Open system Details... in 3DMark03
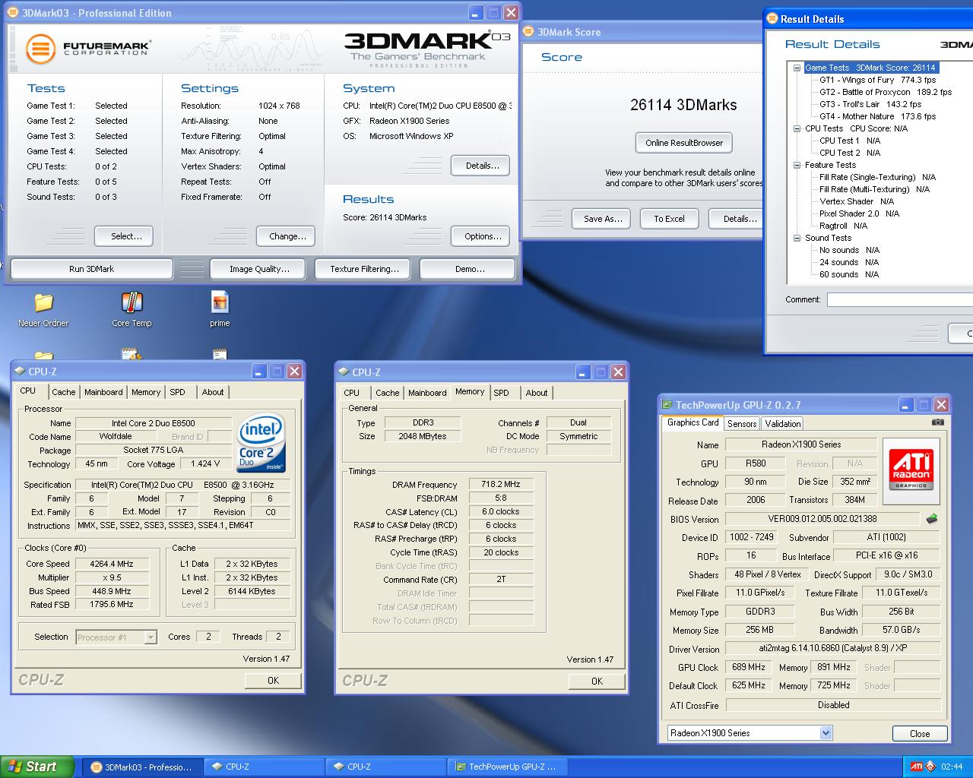 [x=480, y=166]
